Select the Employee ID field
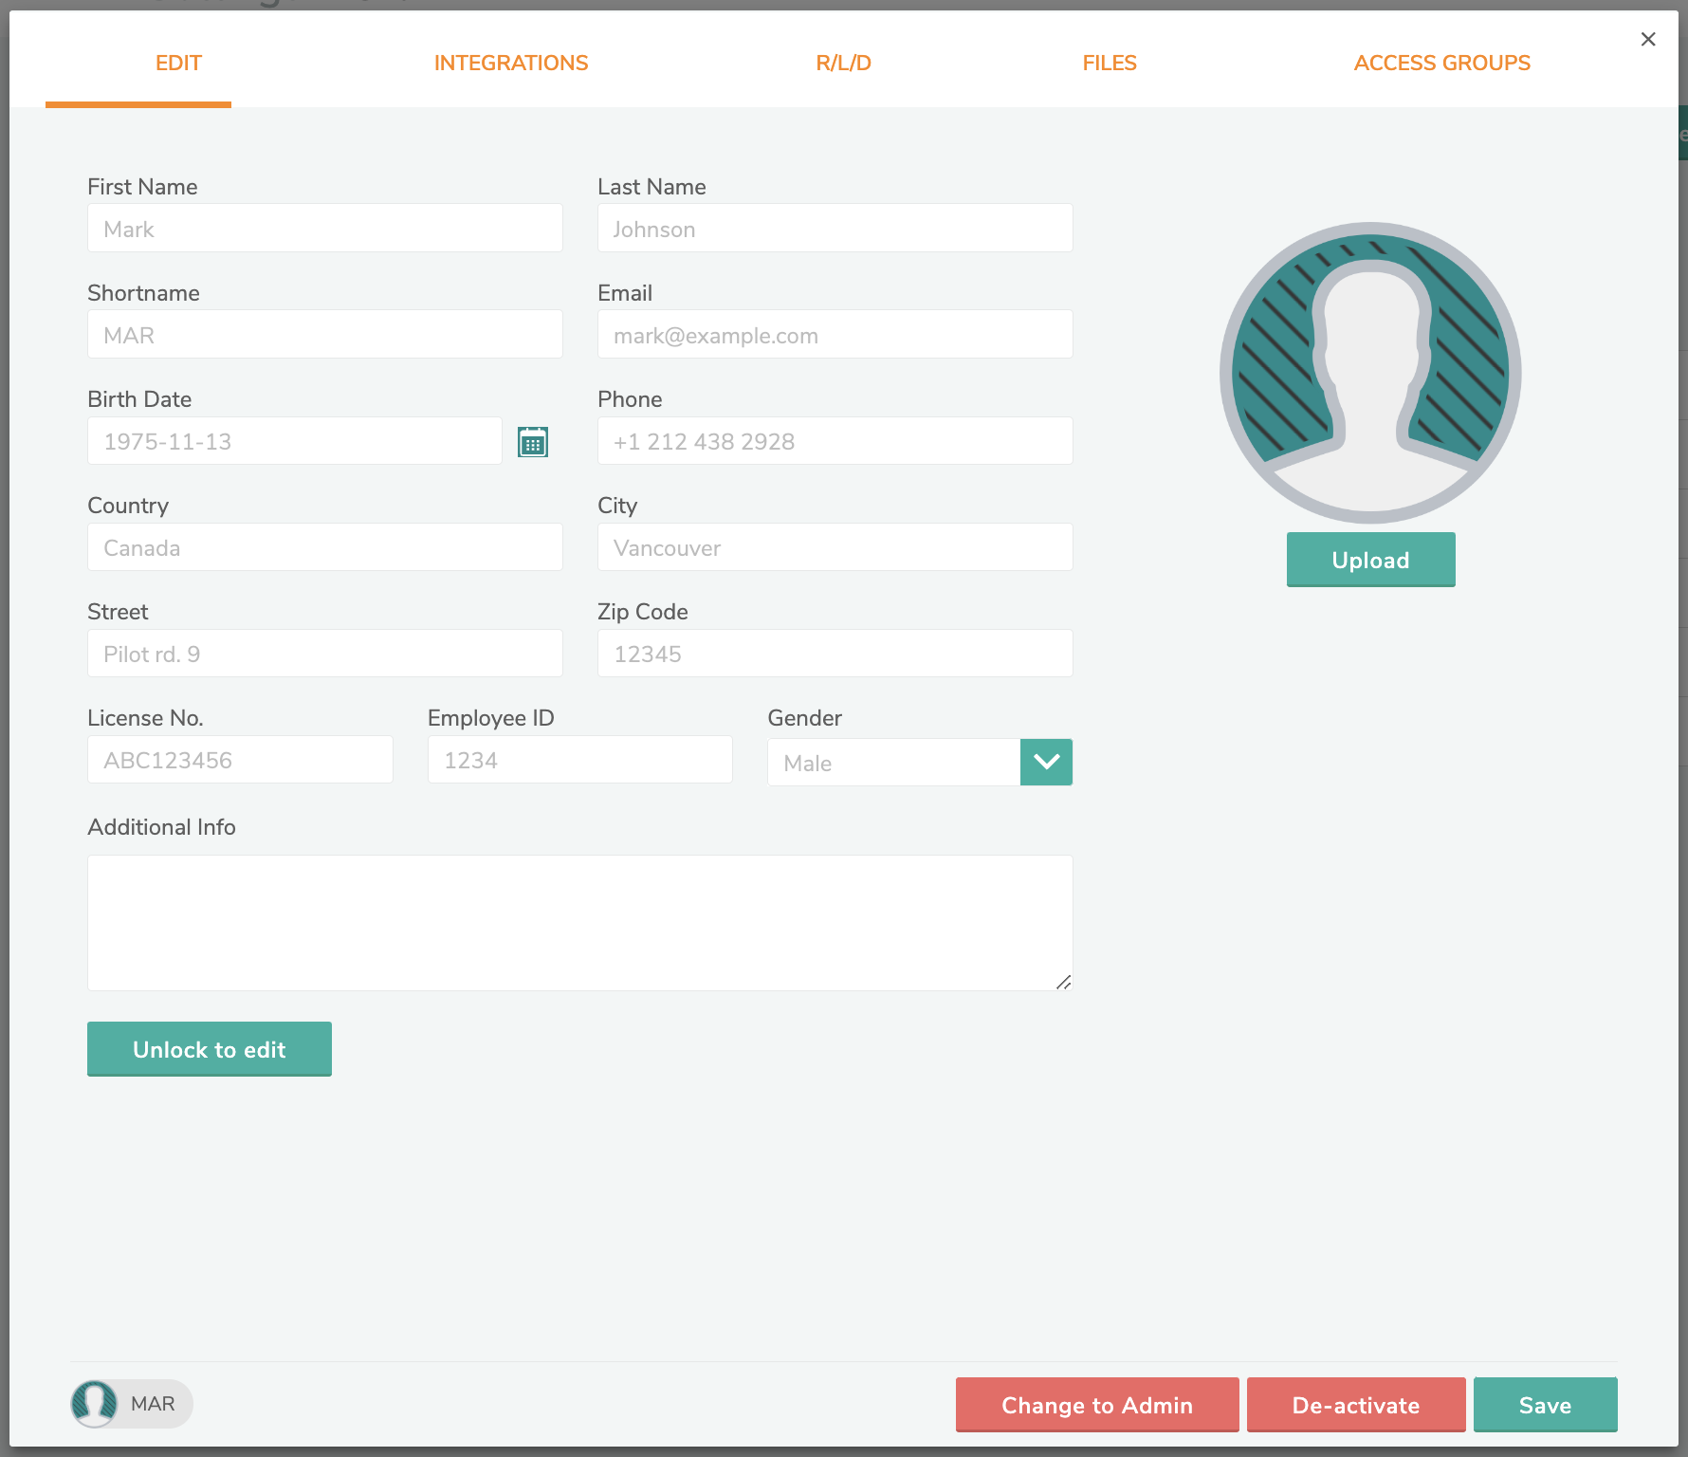Image resolution: width=1688 pixels, height=1457 pixels. [579, 760]
